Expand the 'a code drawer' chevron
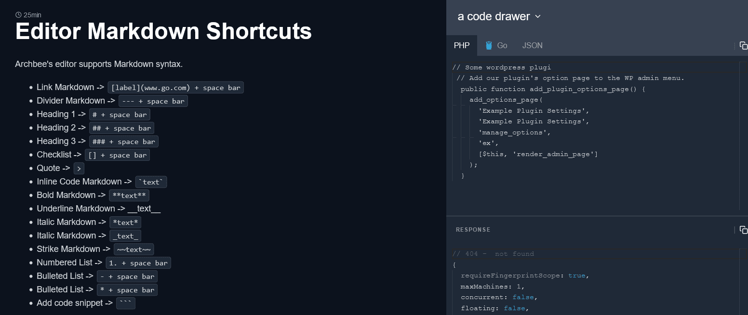The width and height of the screenshot is (748, 315). pos(538,16)
